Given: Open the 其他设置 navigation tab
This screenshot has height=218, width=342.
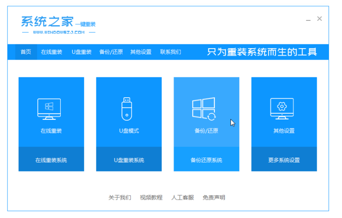Looking at the screenshot, I should 141,52.
